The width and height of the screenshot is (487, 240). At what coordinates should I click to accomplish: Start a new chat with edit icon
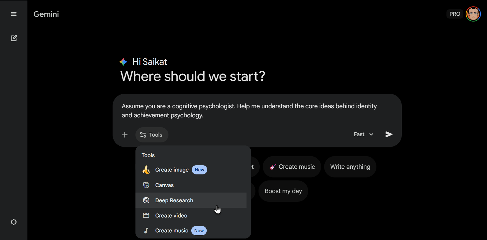[x=14, y=38]
